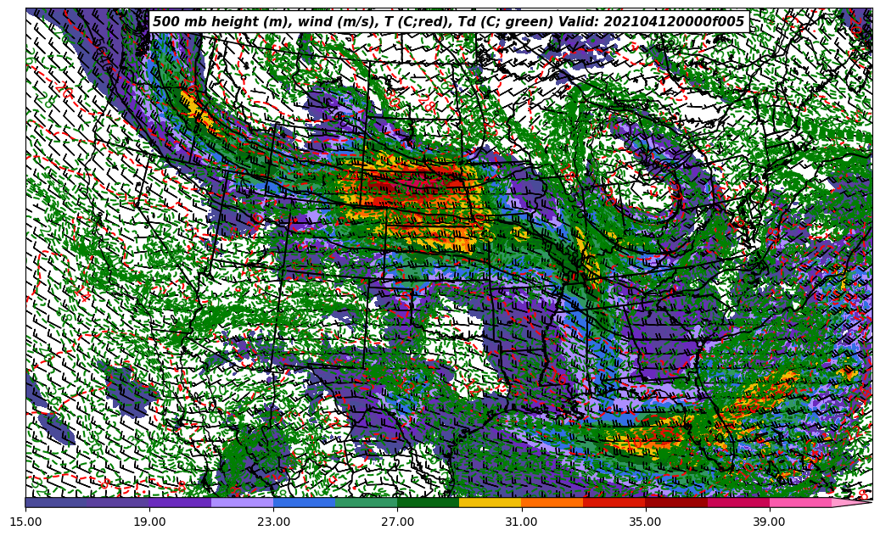
Task: Click the dark green colorbar segment
Action: (x=428, y=502)
